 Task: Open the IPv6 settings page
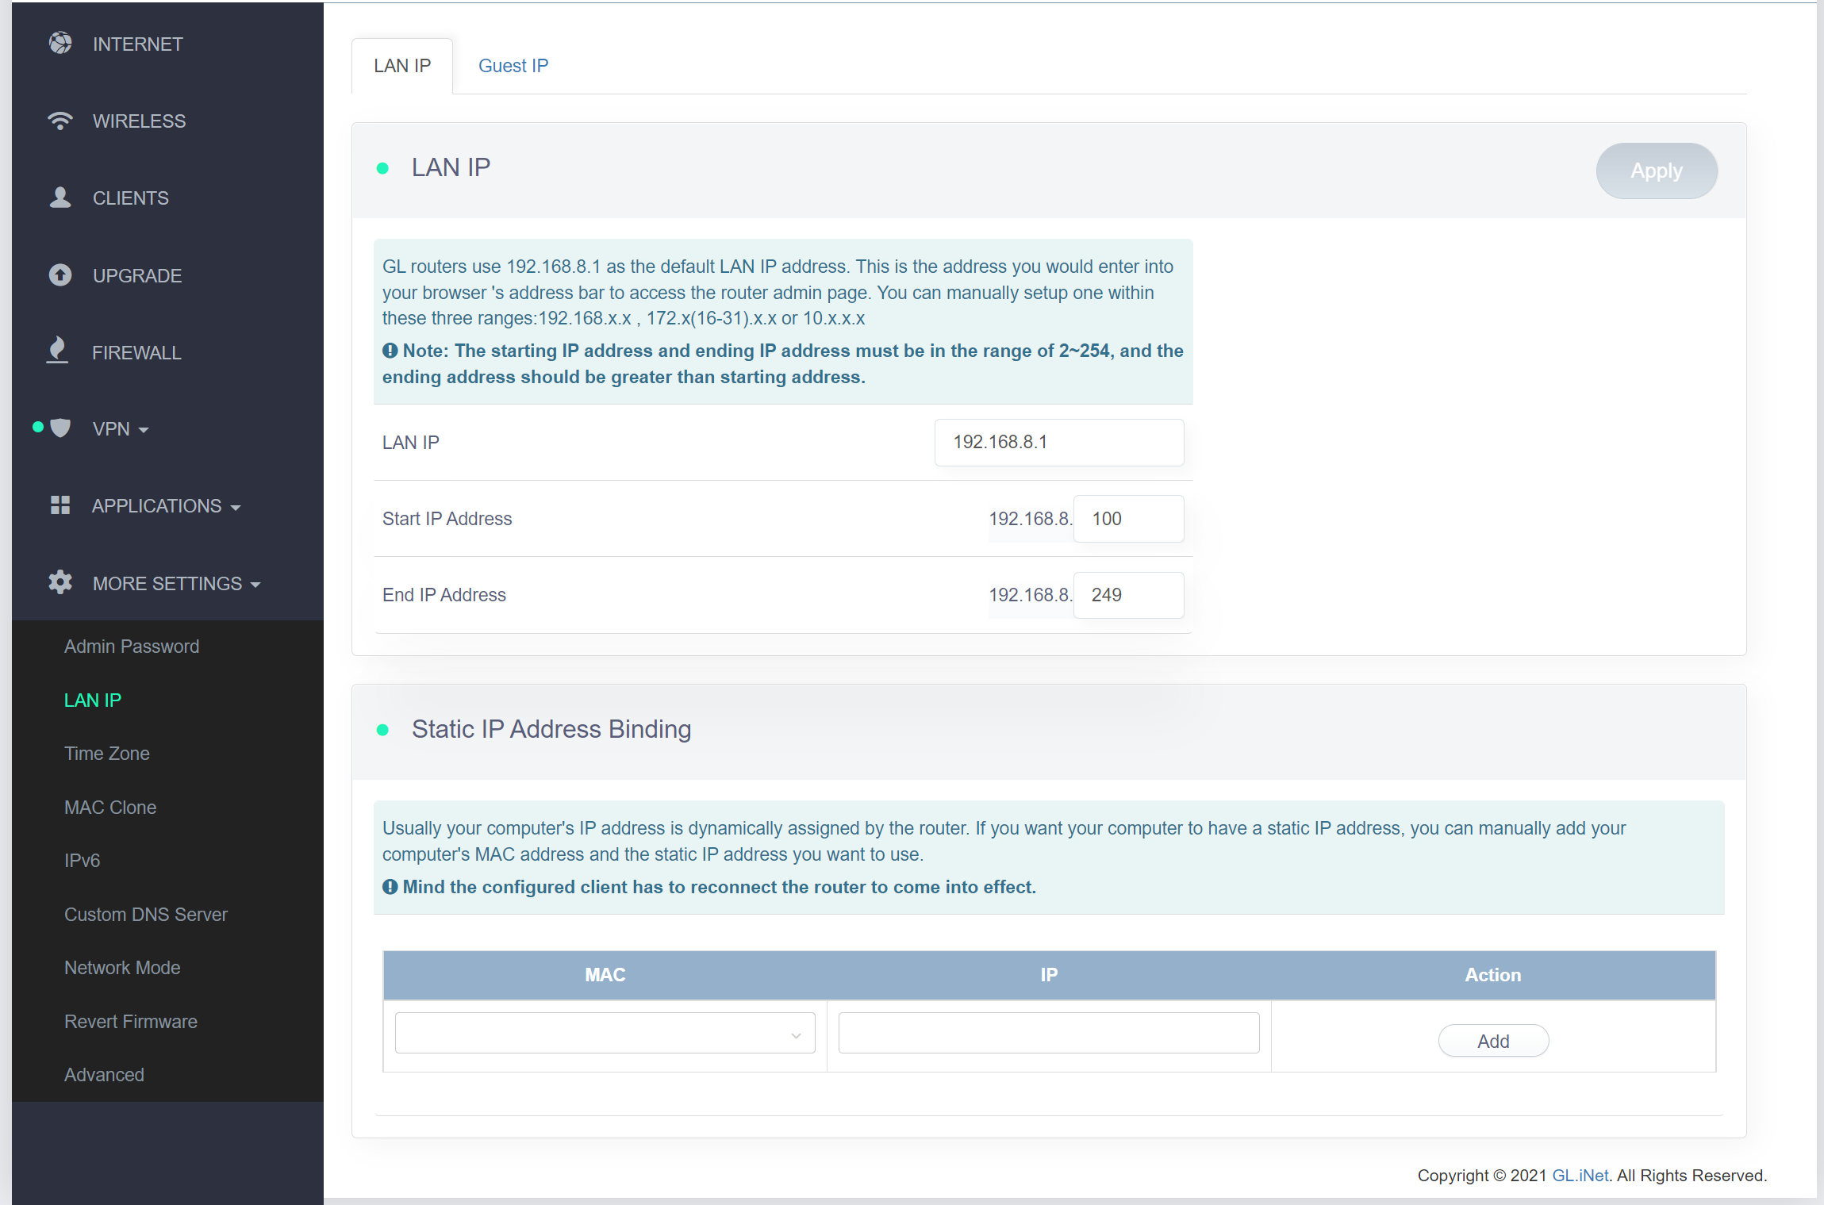click(x=83, y=861)
